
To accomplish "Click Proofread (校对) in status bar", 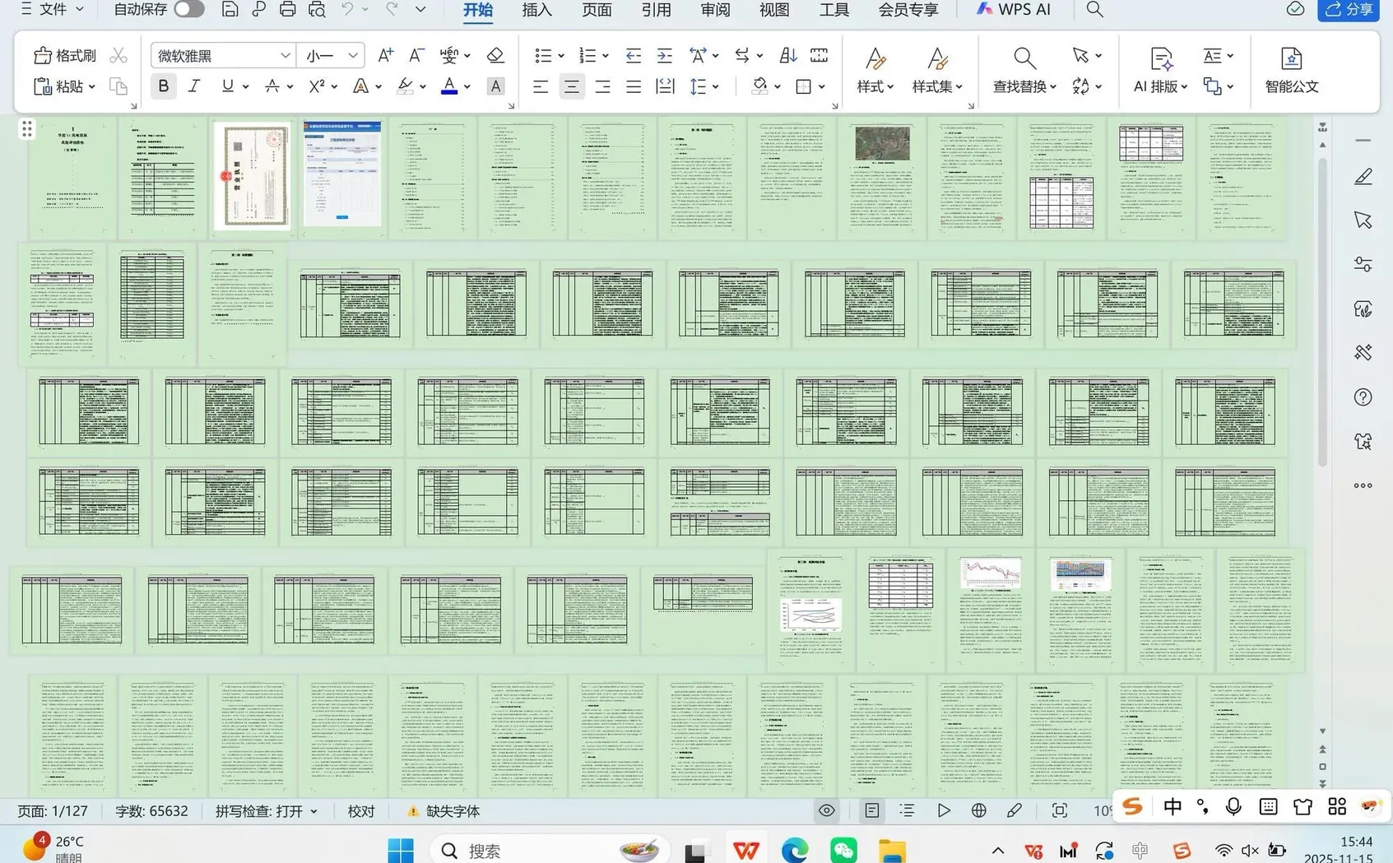I will click(361, 811).
